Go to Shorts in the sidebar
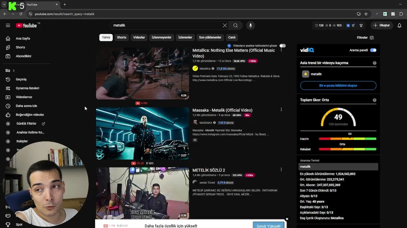407x228 pixels. (20, 47)
